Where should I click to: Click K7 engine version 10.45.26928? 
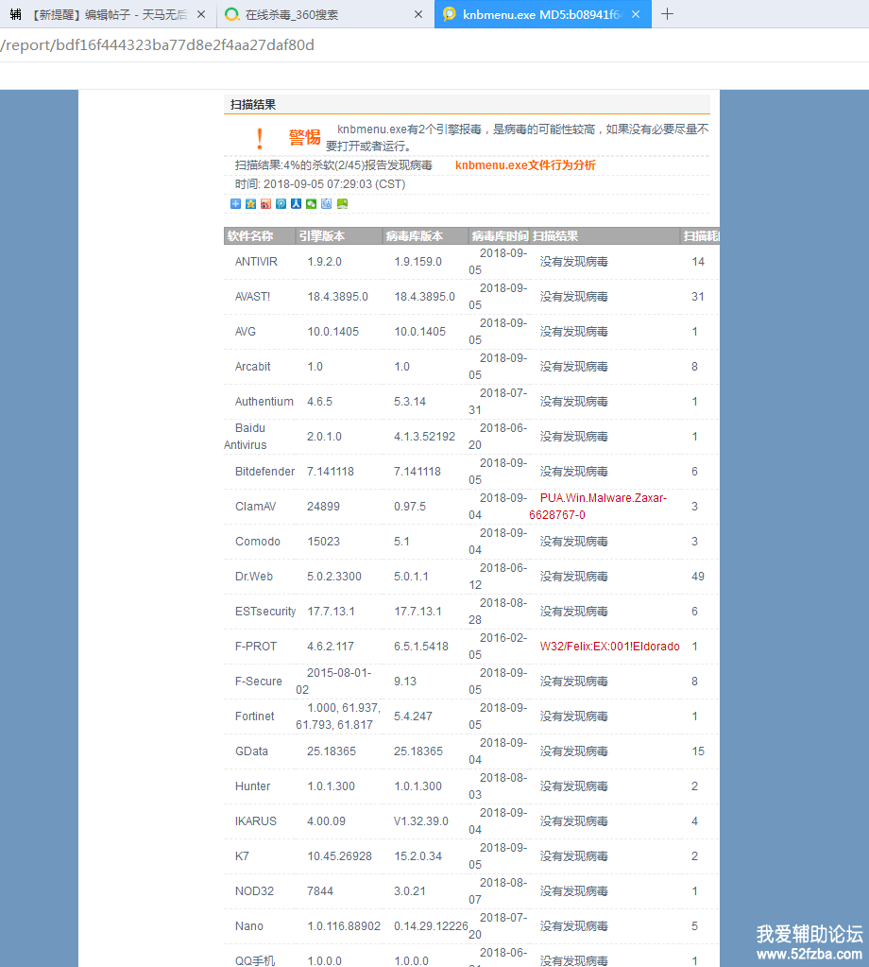click(x=340, y=856)
